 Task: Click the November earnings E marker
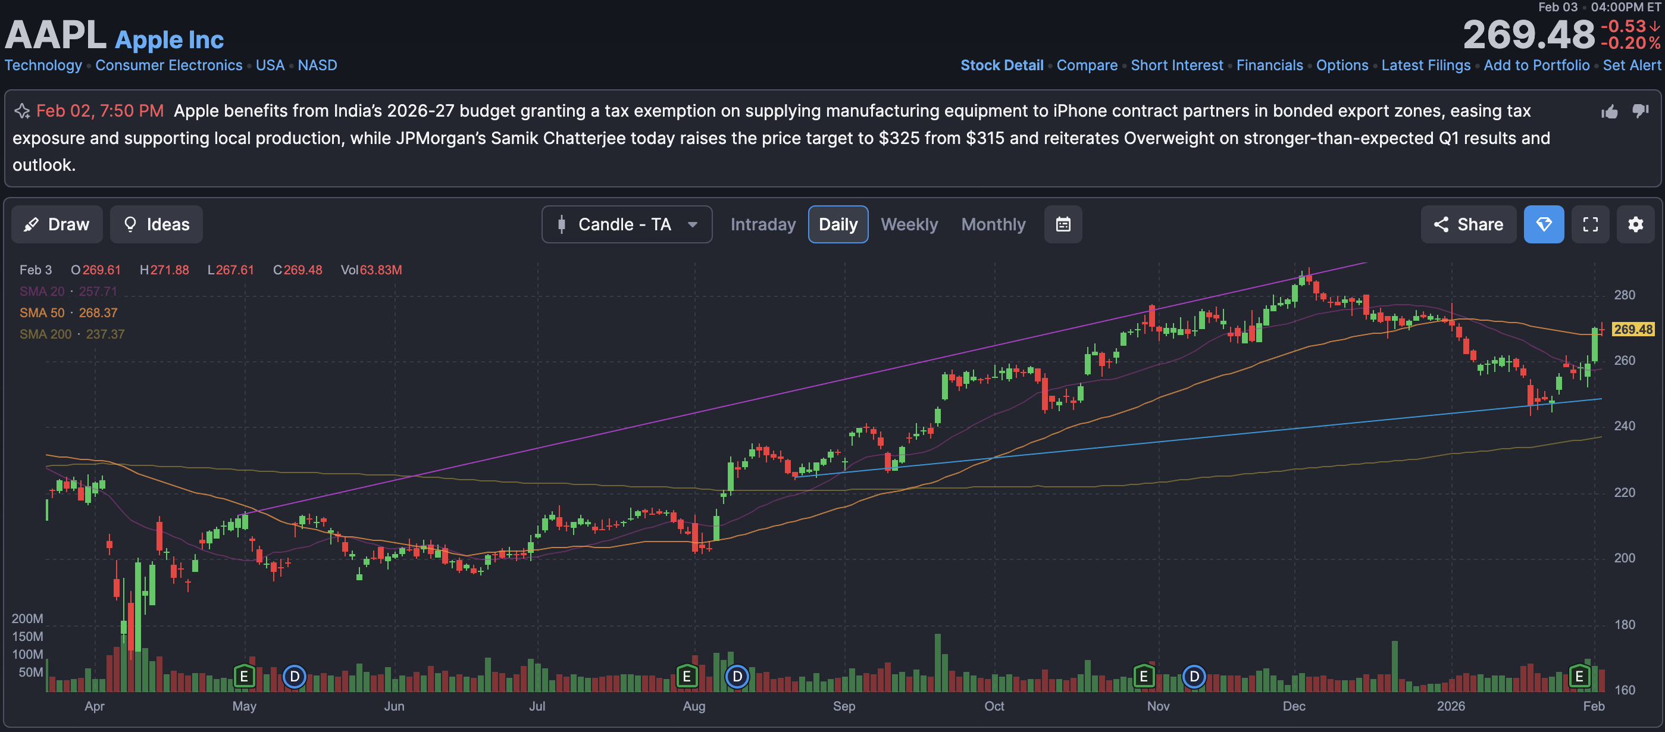1143,677
